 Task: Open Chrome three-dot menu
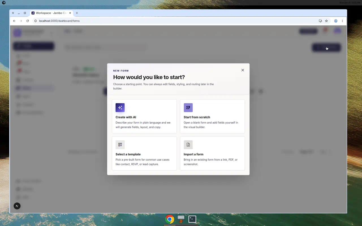click(x=342, y=21)
